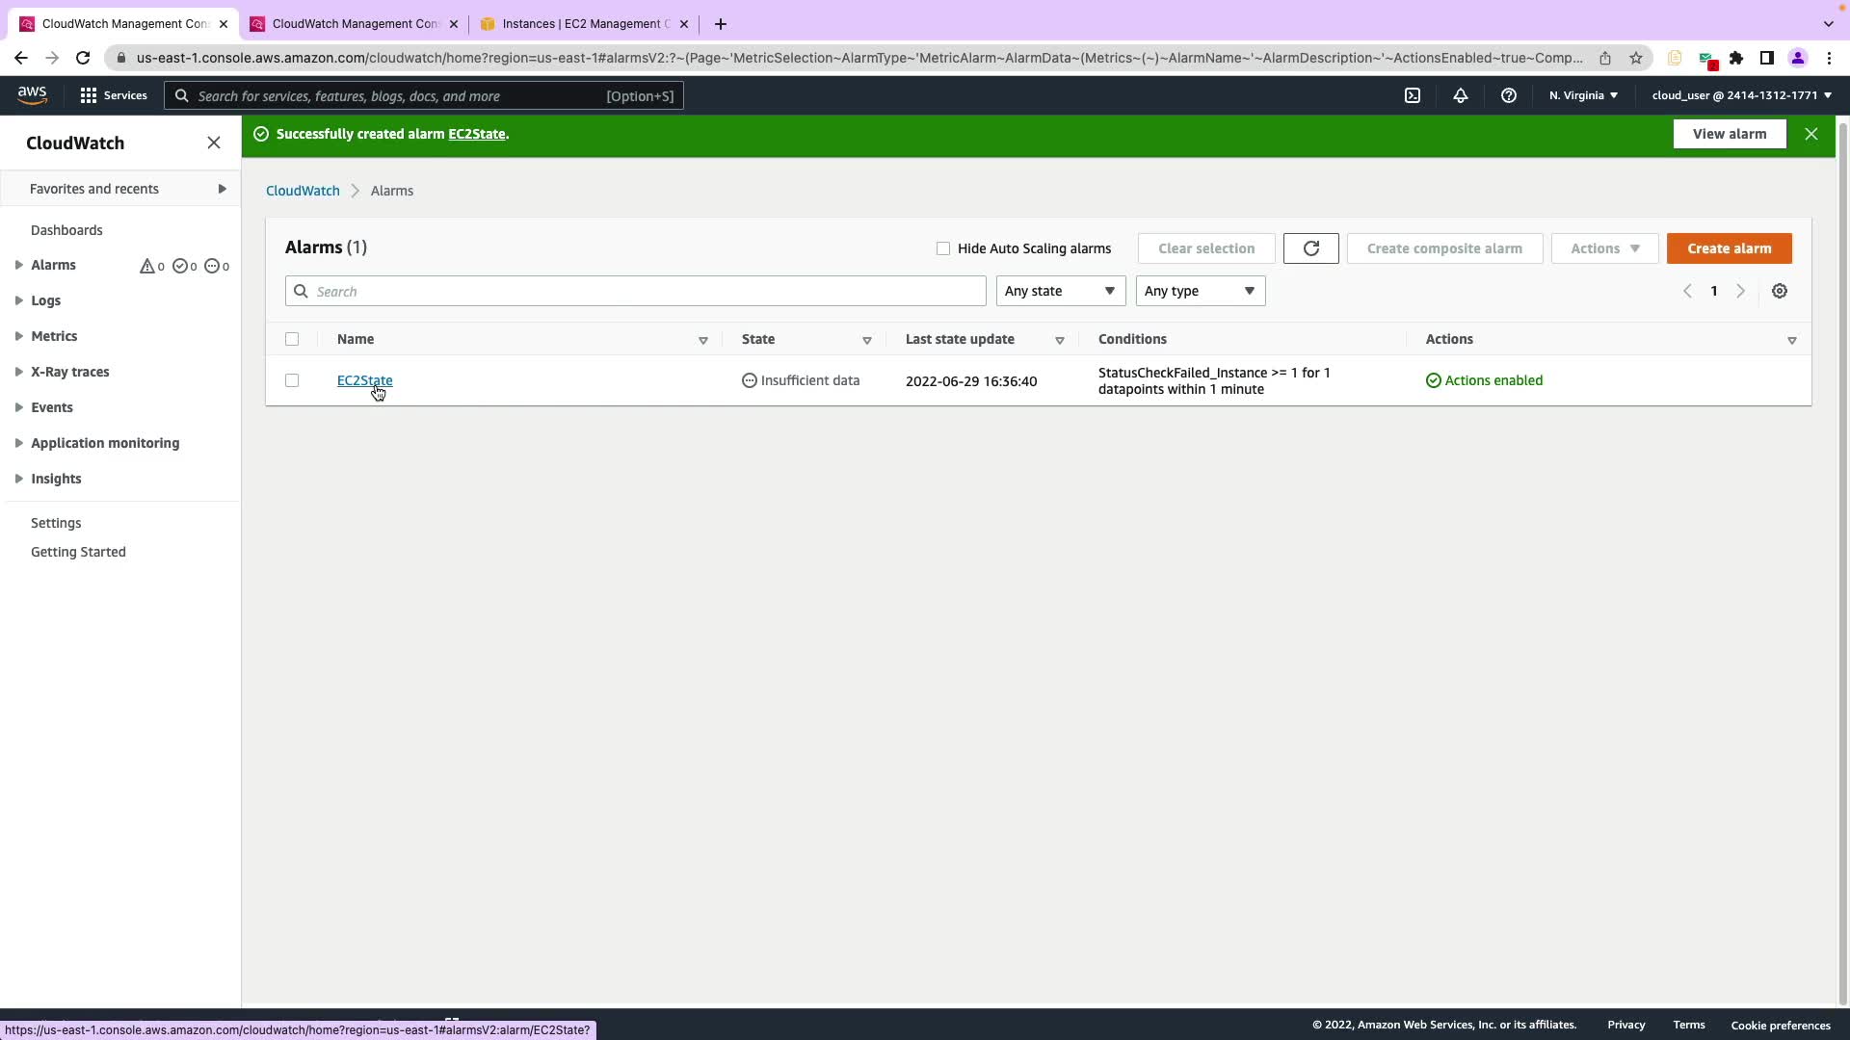
Task: Select the EC2State alarm row checkbox
Action: pos(292,380)
